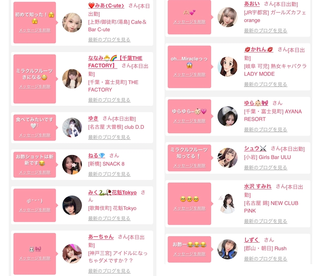Open みあ (C-ute) profile name link
The image size is (321, 276).
point(106,5)
